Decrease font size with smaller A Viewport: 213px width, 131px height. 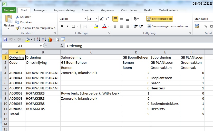click(x=107, y=19)
